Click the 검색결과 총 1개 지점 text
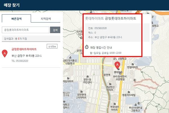The height and width of the screenshot is (113, 169). tap(15, 39)
